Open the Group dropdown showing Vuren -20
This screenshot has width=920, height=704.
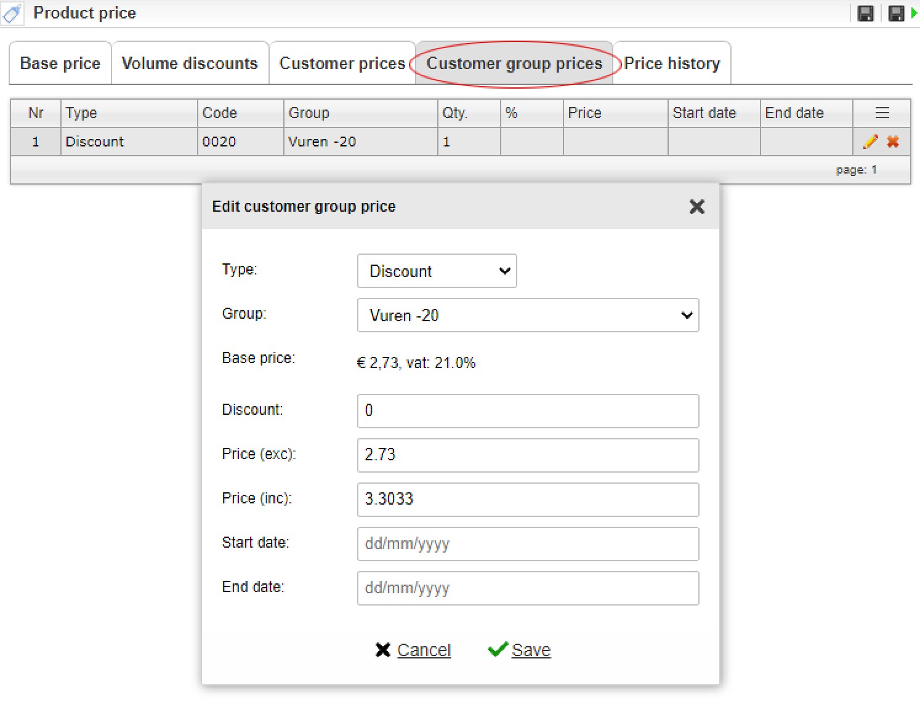tap(528, 315)
